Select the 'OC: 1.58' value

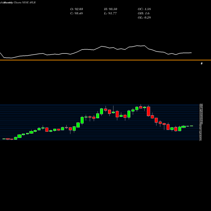(144, 9)
